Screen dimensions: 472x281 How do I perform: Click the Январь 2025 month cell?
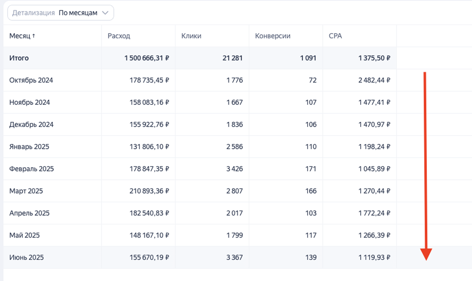[29, 147]
